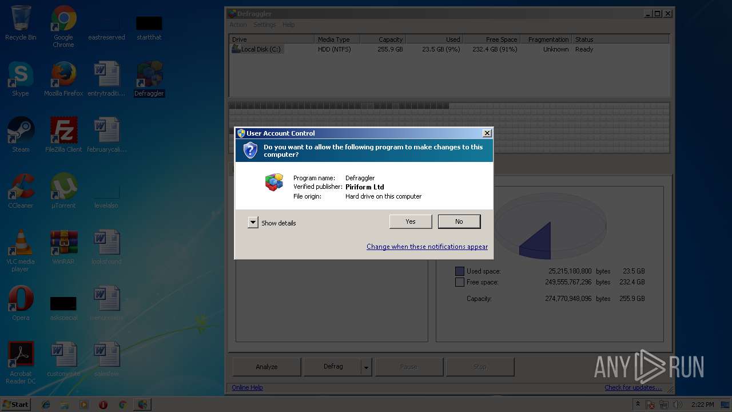Select the entrytraditi... Word document

point(106,79)
